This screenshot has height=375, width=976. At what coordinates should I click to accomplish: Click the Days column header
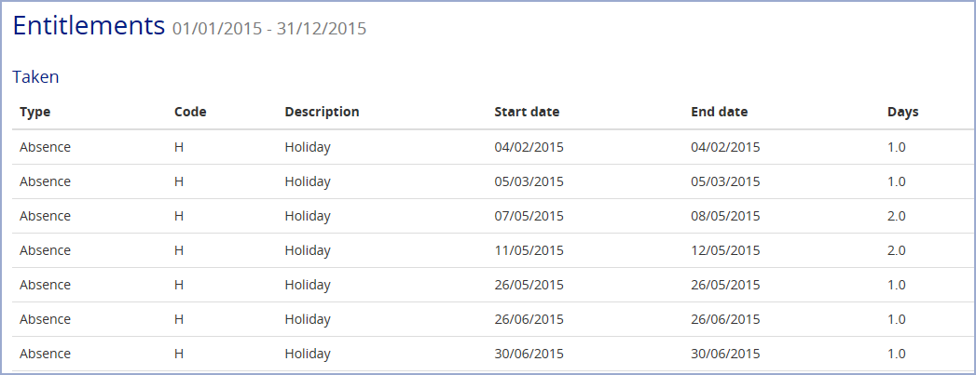(902, 112)
